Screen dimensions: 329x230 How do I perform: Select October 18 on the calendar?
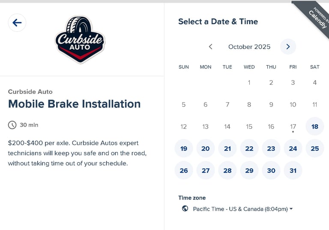315,127
